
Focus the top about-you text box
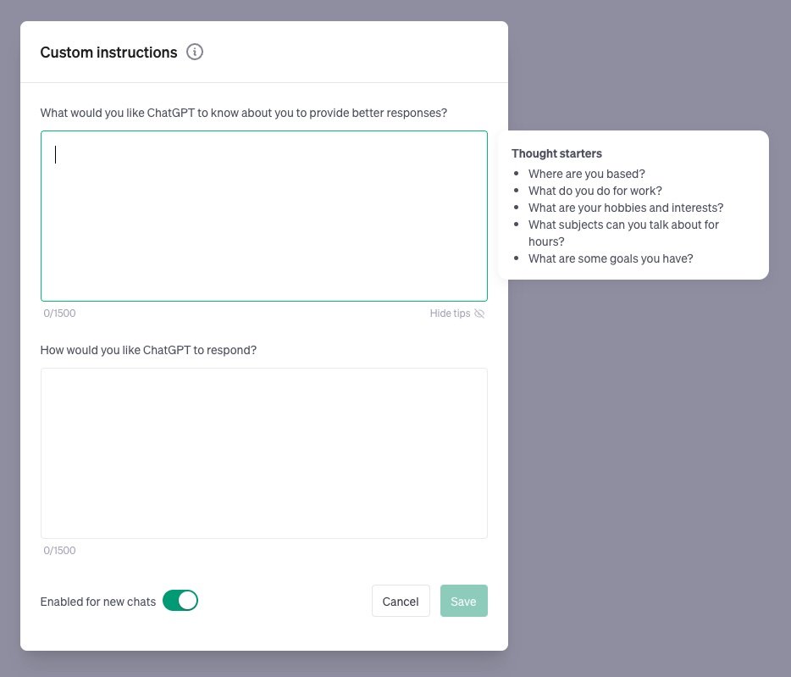(263, 216)
